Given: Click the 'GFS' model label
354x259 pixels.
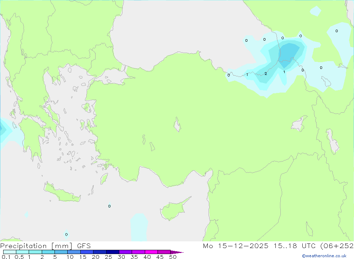Looking at the screenshot, I should click(84, 246).
